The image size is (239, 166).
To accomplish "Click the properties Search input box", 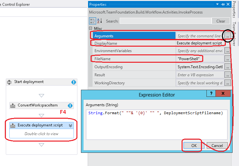I will [165, 21].
